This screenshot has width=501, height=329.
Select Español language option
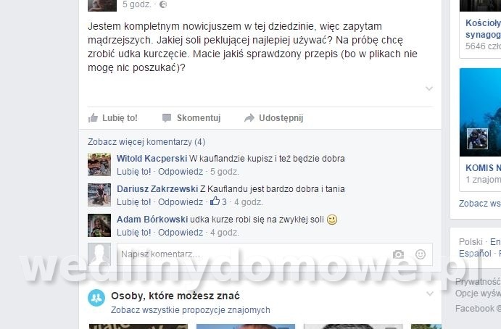pyautogui.click(x=475, y=254)
